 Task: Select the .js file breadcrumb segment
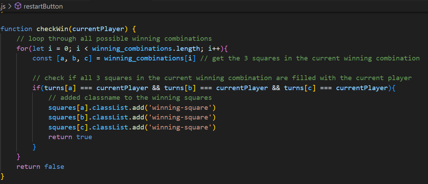click(x=3, y=6)
